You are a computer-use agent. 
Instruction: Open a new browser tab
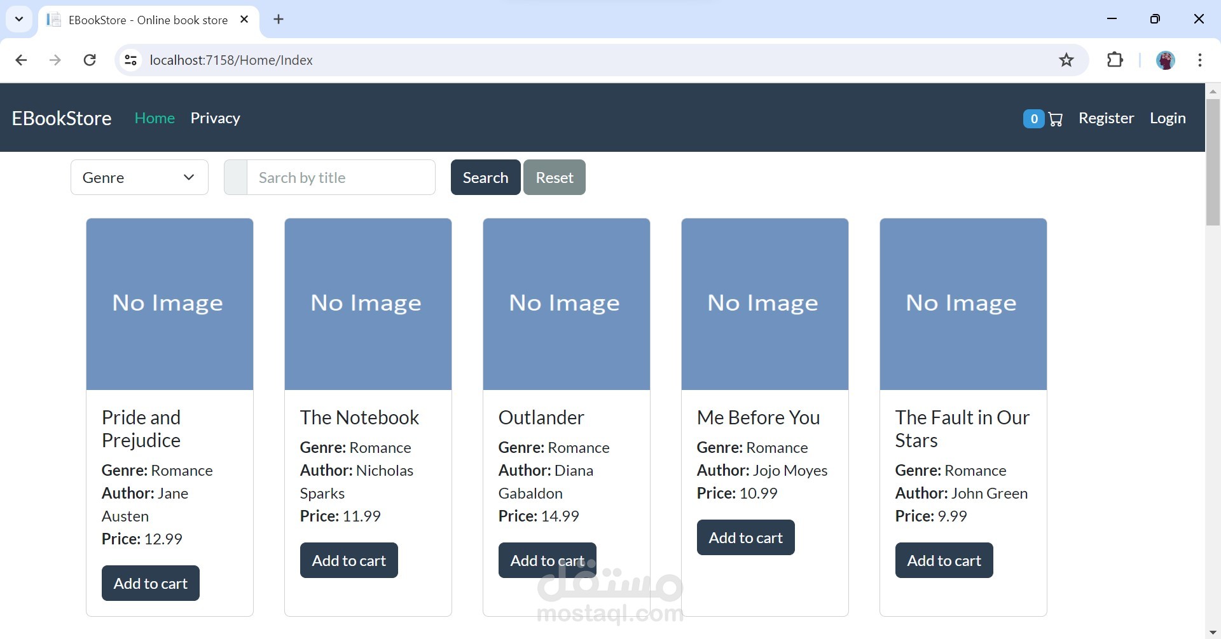click(x=279, y=19)
